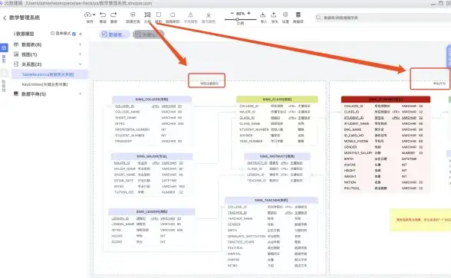Open the save dropdown arrow beside cloud icon
This screenshot has height=278, width=451.
click(x=94, y=15)
